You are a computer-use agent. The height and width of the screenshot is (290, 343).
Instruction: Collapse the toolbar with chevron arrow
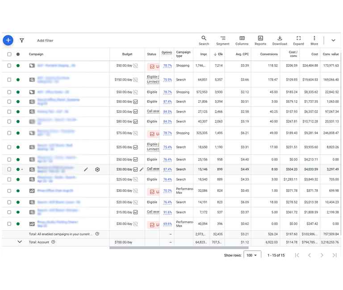pyautogui.click(x=333, y=41)
